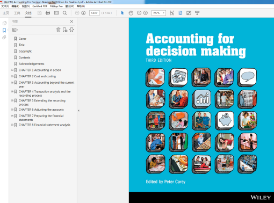This screenshot has height=203, width=274.
Task: Activate the arrow selection tool
Action: (x=122, y=13)
